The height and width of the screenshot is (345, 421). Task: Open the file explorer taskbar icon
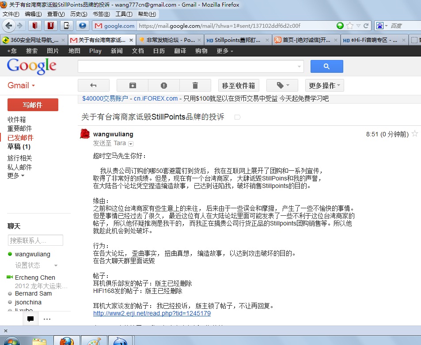(x=39, y=341)
